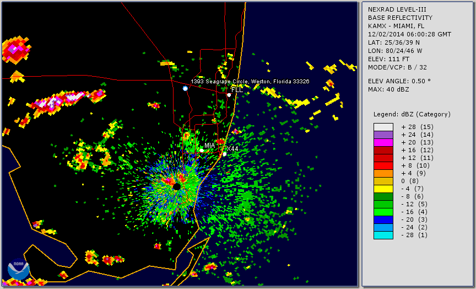Click the -8 (6) dark green swatch
The image size is (476, 289).
pyautogui.click(x=383, y=196)
